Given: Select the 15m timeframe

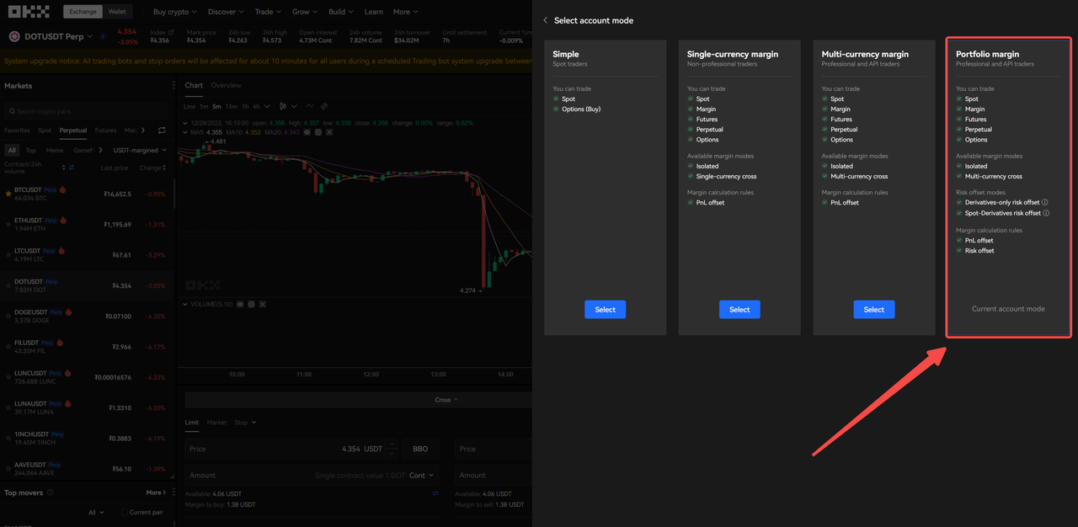Looking at the screenshot, I should (231, 107).
